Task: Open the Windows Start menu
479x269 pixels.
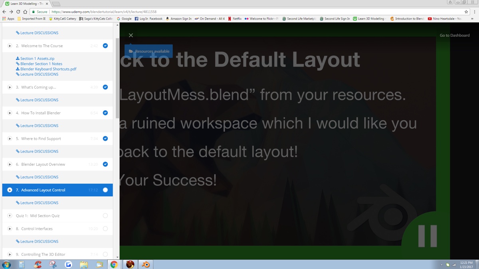Action: tap(6, 264)
